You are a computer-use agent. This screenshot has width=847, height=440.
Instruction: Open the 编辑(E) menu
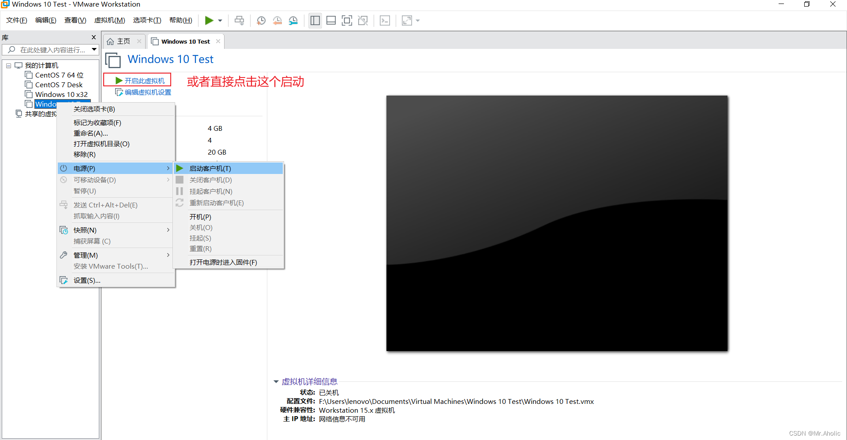point(46,20)
